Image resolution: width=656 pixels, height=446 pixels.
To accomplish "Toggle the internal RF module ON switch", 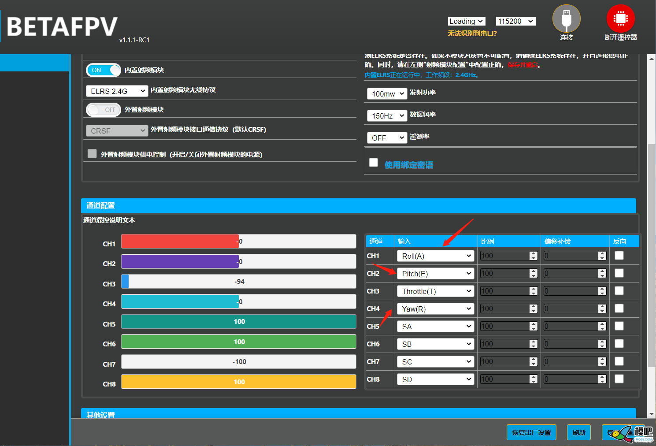I will (x=104, y=70).
